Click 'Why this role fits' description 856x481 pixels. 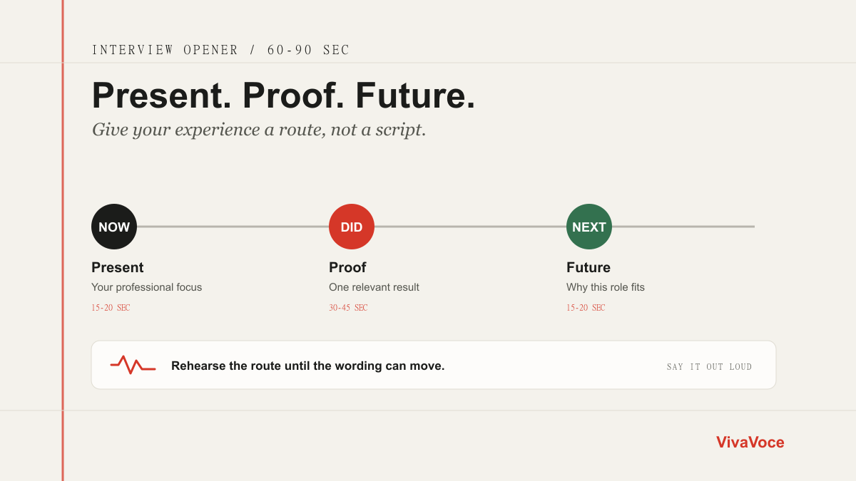[606, 287]
